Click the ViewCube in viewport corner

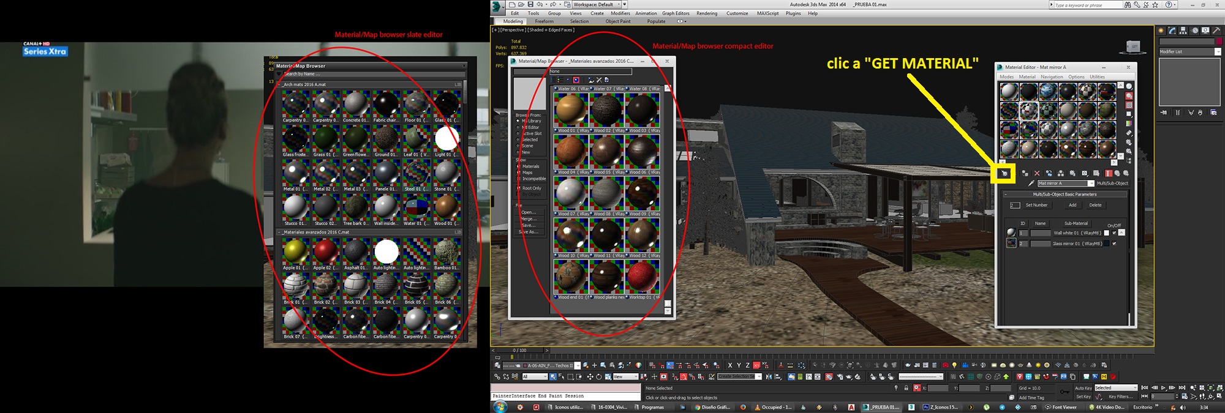(x=1134, y=47)
